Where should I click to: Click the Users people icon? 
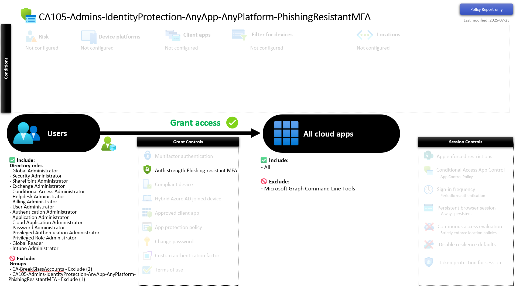click(x=26, y=133)
